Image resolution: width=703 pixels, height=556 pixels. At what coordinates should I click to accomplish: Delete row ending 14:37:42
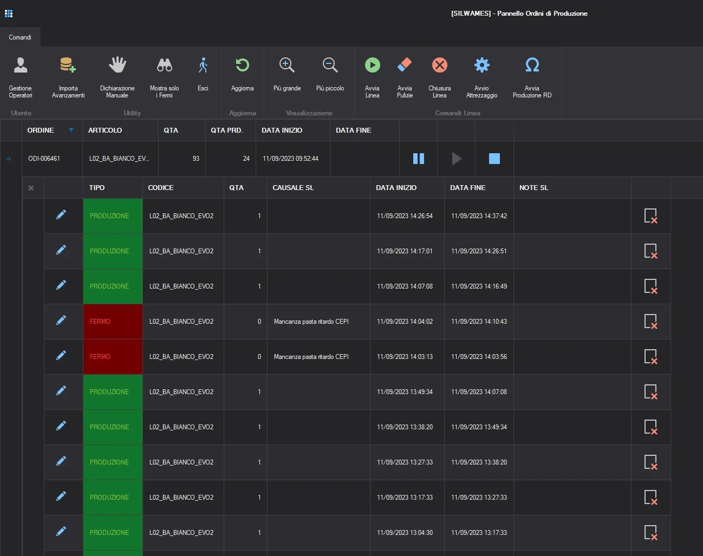[650, 216]
